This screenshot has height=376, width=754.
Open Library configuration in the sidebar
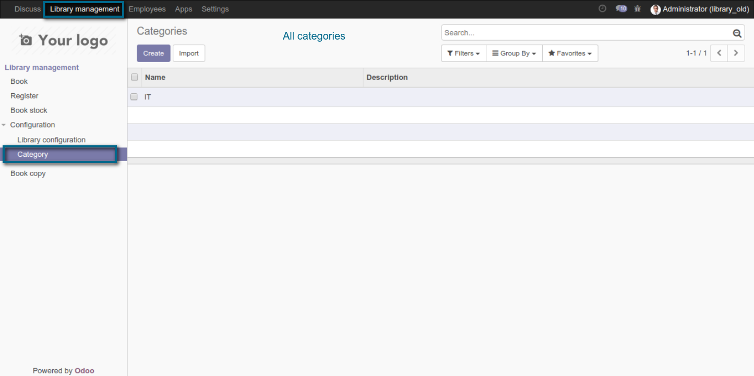pos(51,140)
